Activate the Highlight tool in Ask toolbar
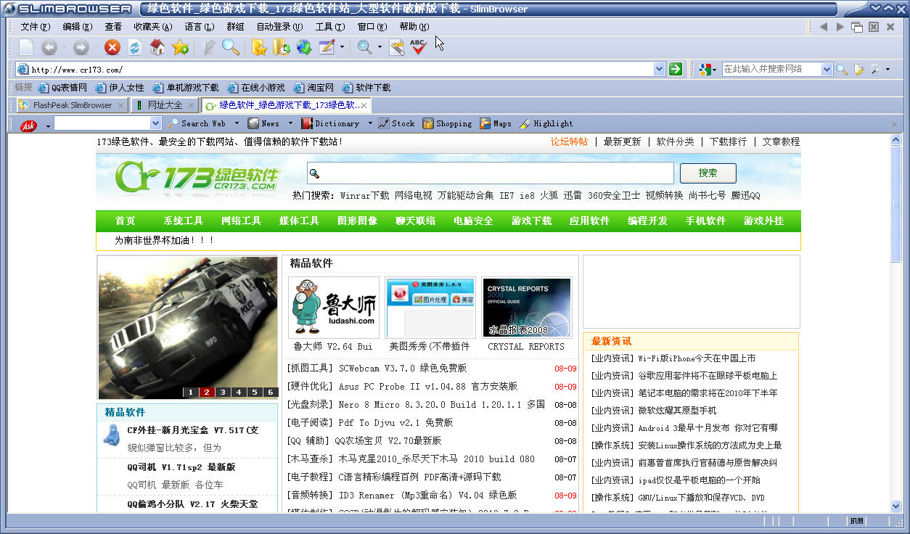Viewport: 910px width, 534px height. pyautogui.click(x=546, y=124)
